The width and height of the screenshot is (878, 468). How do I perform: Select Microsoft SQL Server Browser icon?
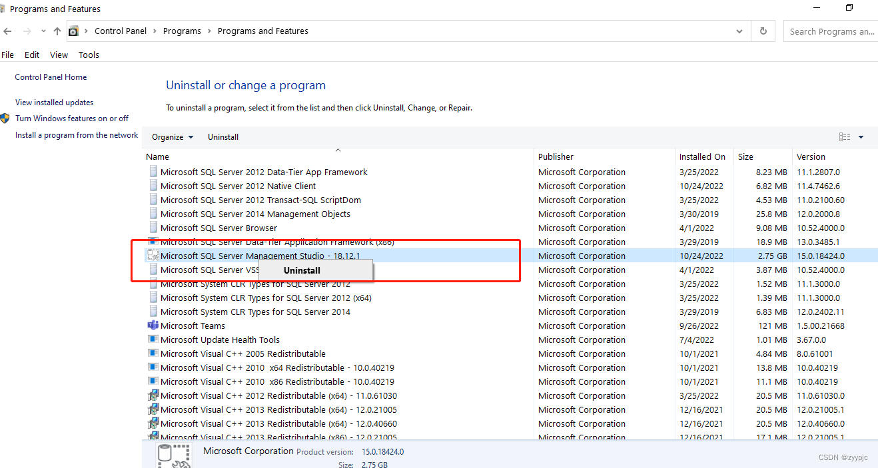(153, 228)
